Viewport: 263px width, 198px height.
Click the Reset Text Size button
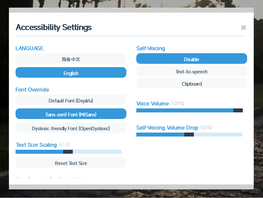tap(71, 163)
